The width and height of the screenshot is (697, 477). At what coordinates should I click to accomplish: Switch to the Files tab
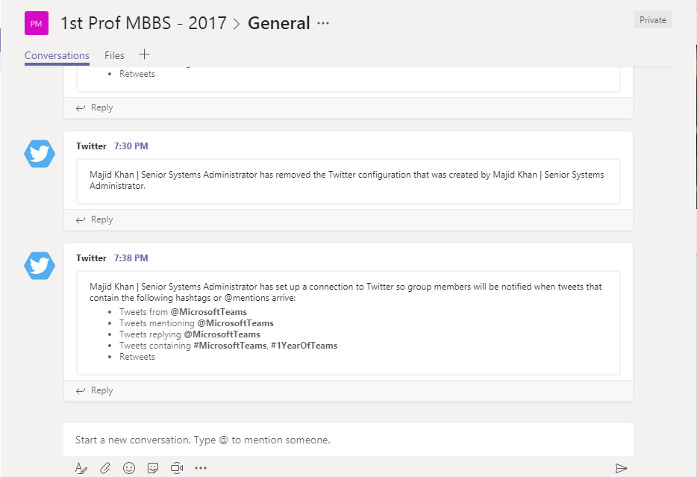114,55
